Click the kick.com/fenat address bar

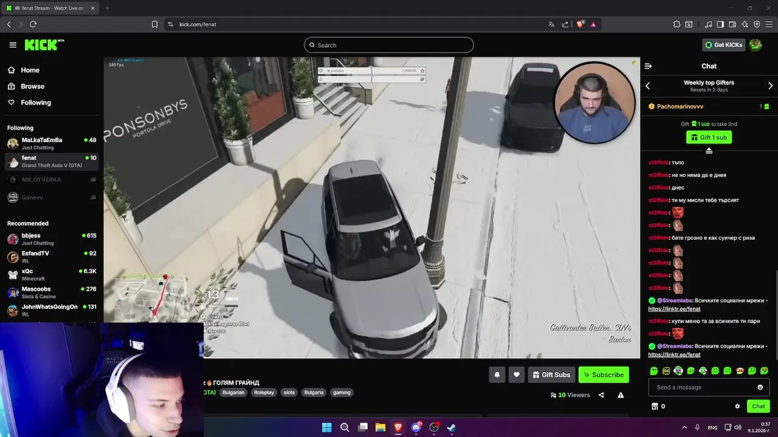pyautogui.click(x=198, y=24)
